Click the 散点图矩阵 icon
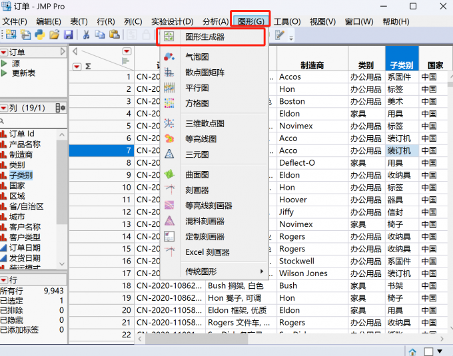Image resolution: width=453 pixels, height=356 pixels. 169,72
